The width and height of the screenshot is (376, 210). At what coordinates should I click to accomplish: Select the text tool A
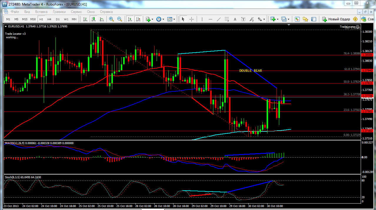click(x=235, y=19)
